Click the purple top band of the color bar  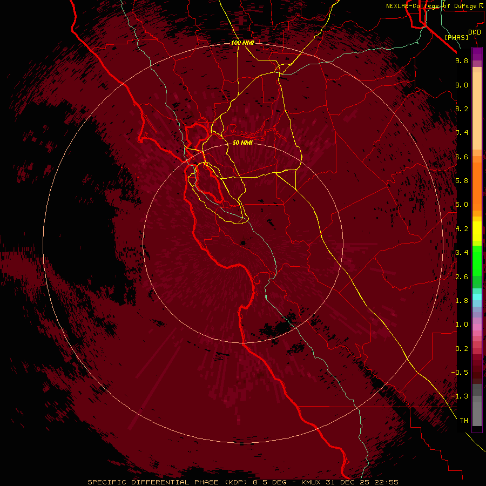[477, 54]
